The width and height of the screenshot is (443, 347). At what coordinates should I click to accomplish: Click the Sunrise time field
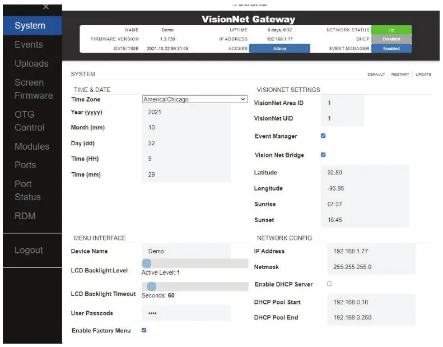[365, 204]
